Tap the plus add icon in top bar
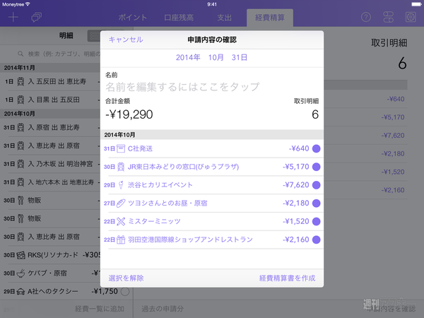The width and height of the screenshot is (424, 318). [13, 18]
